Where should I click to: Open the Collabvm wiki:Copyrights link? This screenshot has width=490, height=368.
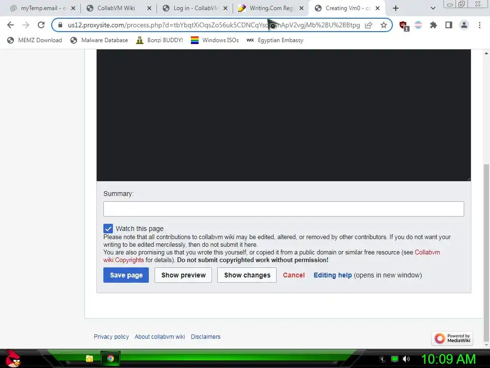click(x=272, y=256)
